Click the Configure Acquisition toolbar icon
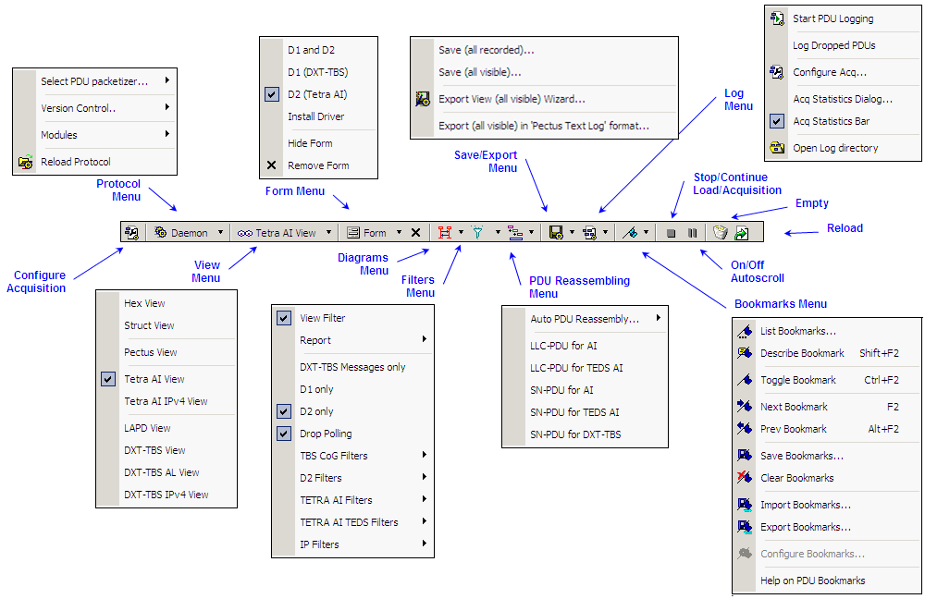Screen dimensions: 925x599 click(x=131, y=233)
